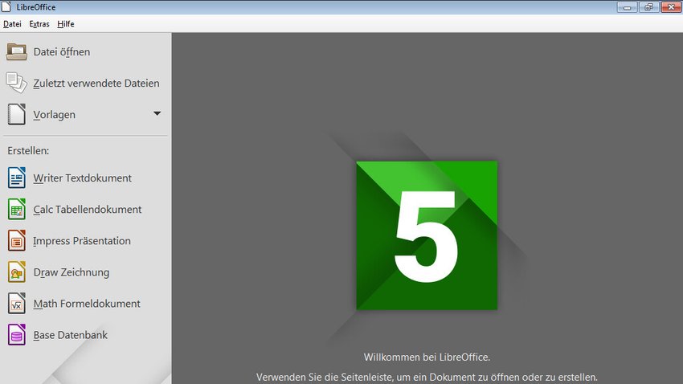Click the Calc Tabellendokument icon

[17, 209]
